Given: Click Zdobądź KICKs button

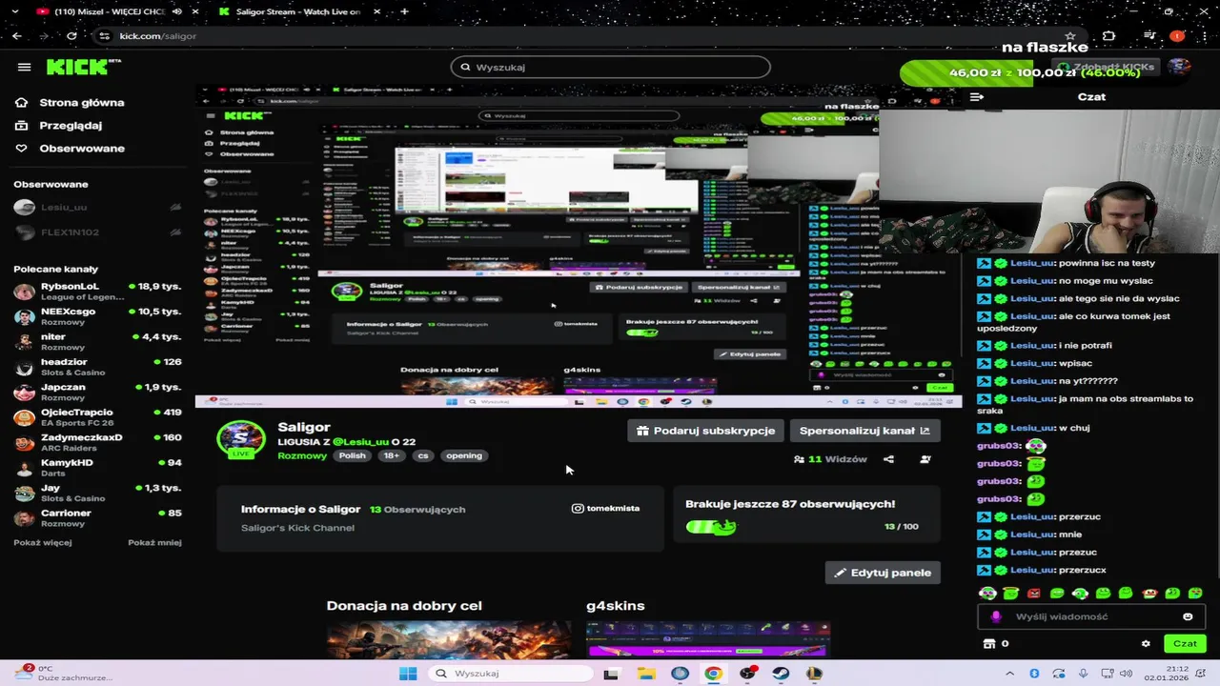Looking at the screenshot, I should (x=1106, y=67).
